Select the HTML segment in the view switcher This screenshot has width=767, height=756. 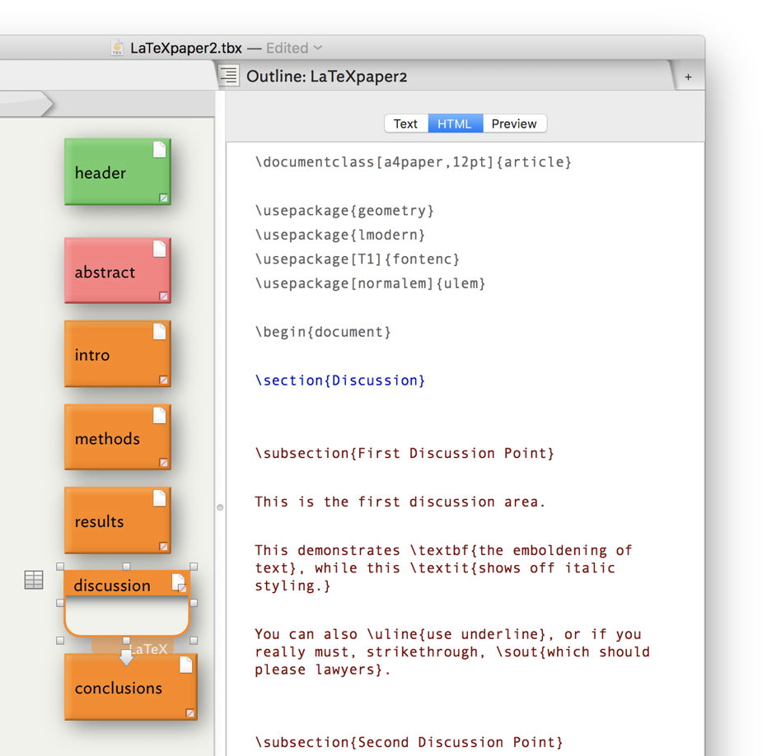[x=455, y=124]
